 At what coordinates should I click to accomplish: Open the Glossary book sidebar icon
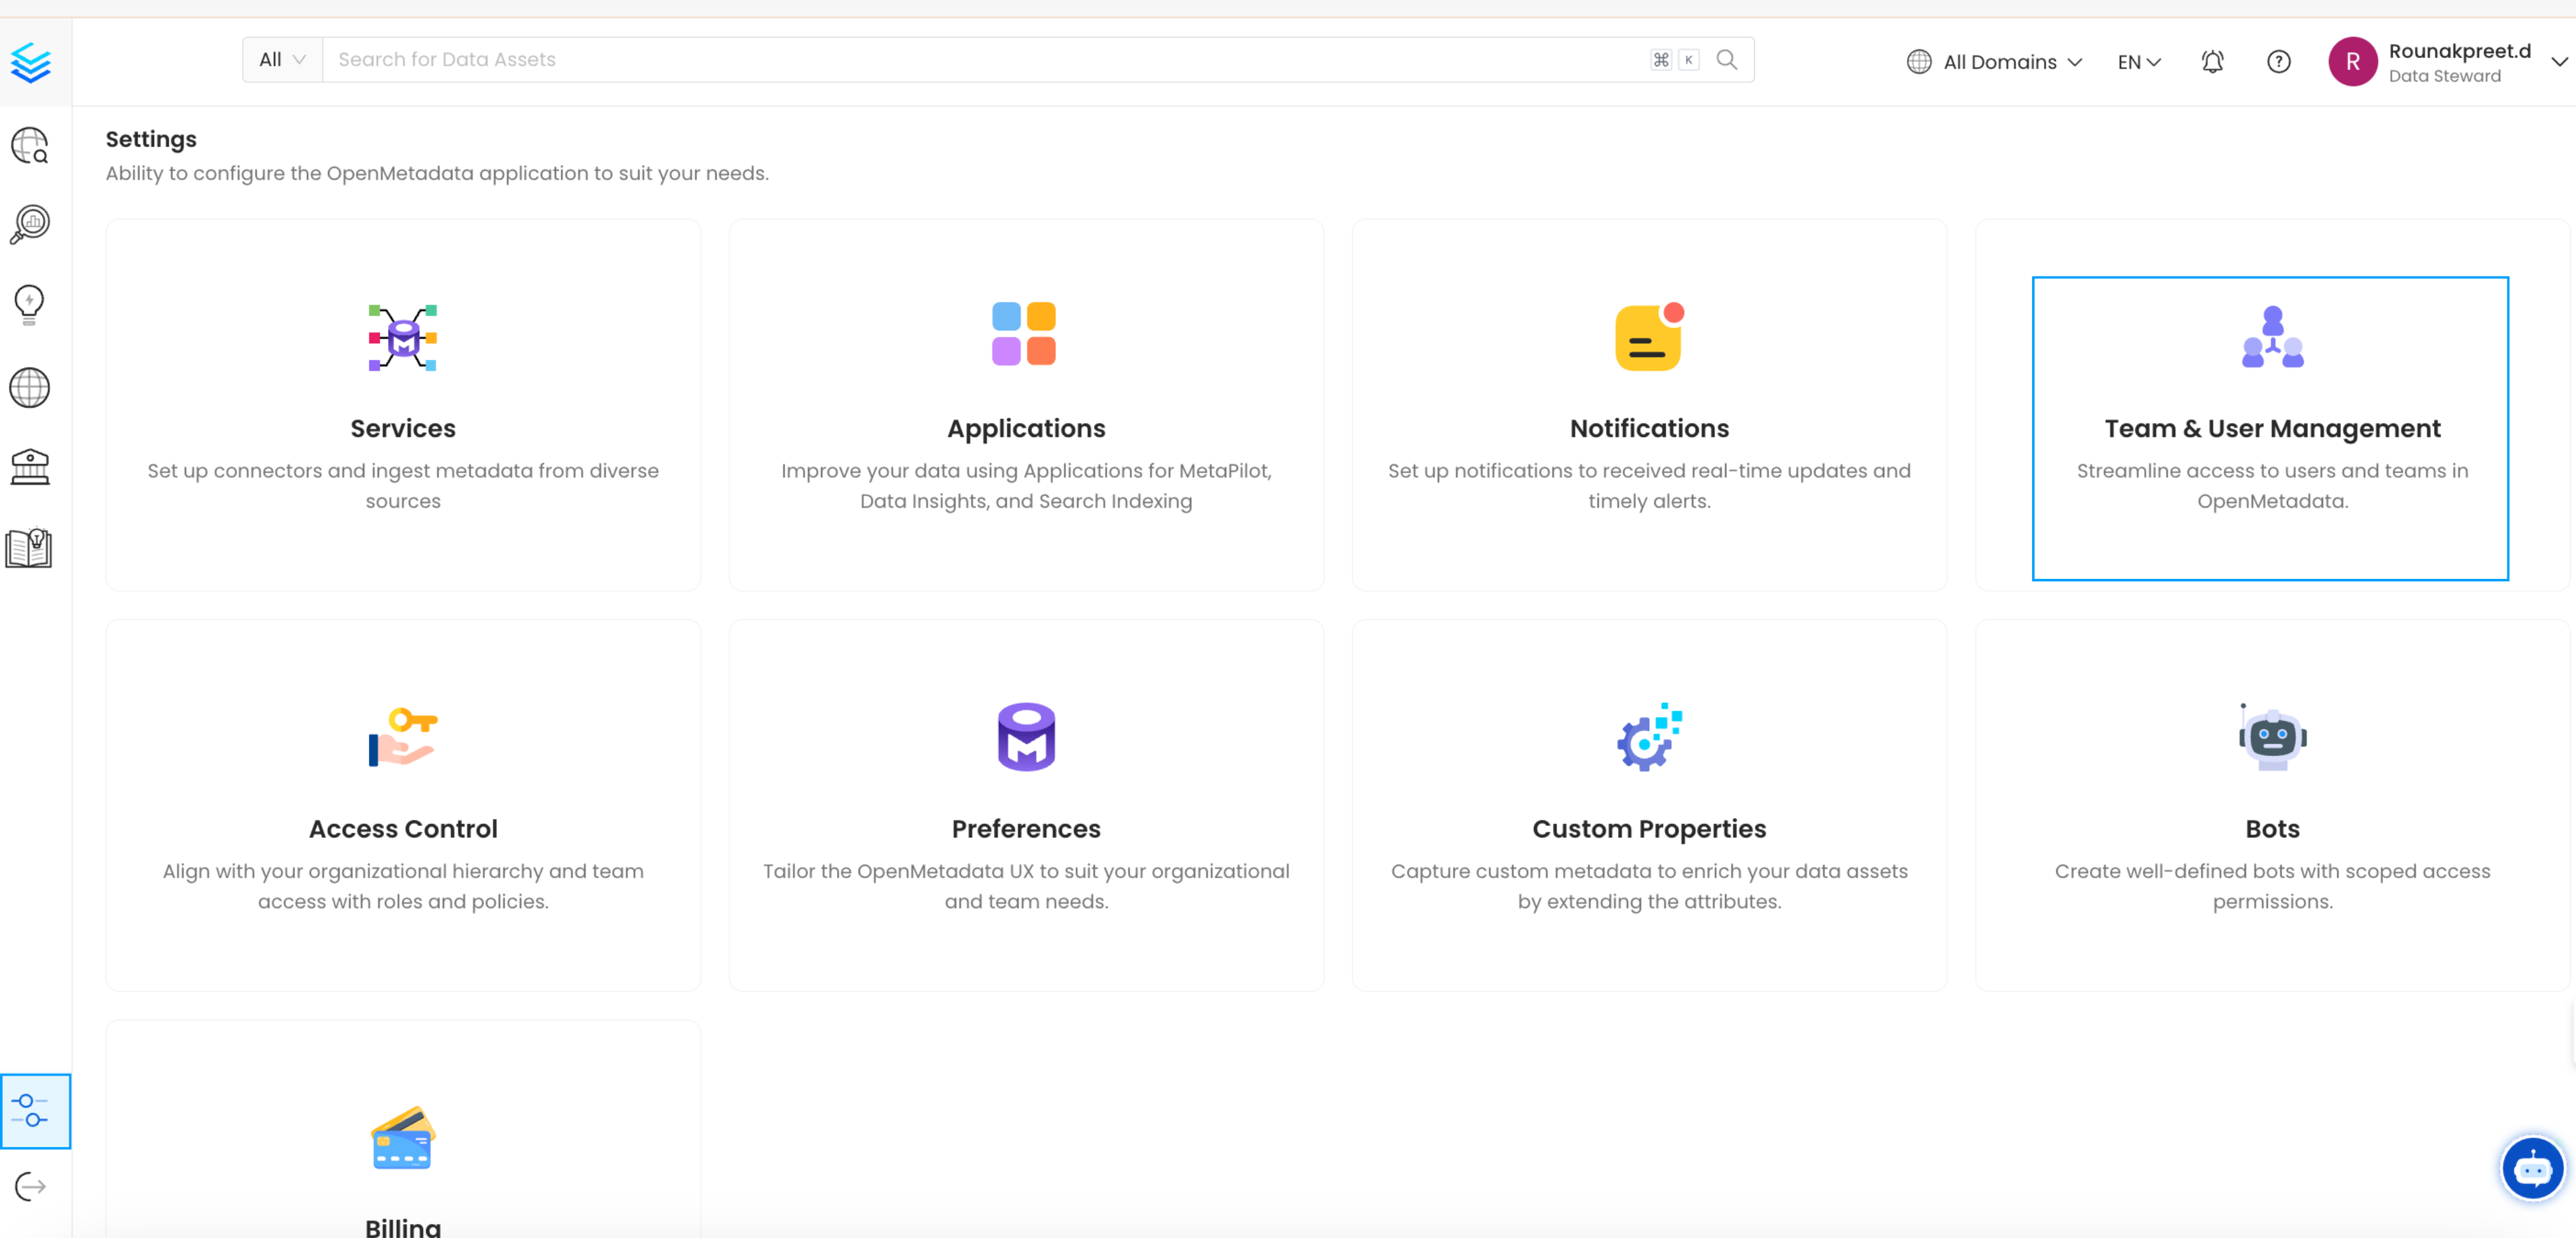pos(30,548)
